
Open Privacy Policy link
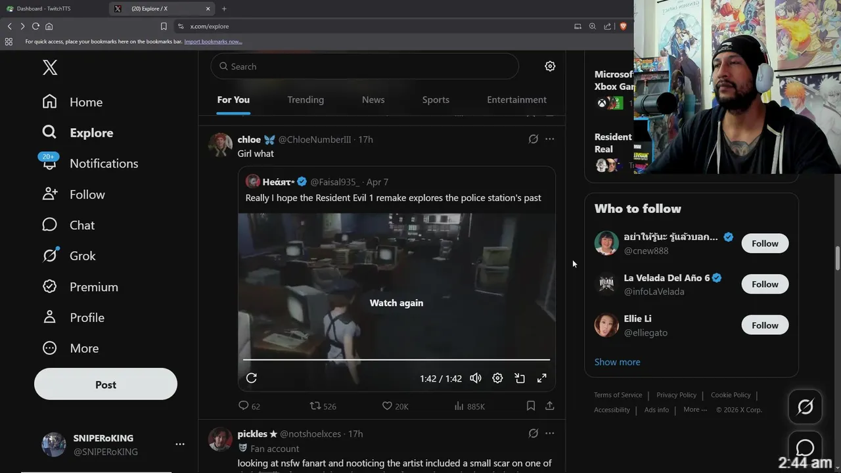pyautogui.click(x=676, y=395)
